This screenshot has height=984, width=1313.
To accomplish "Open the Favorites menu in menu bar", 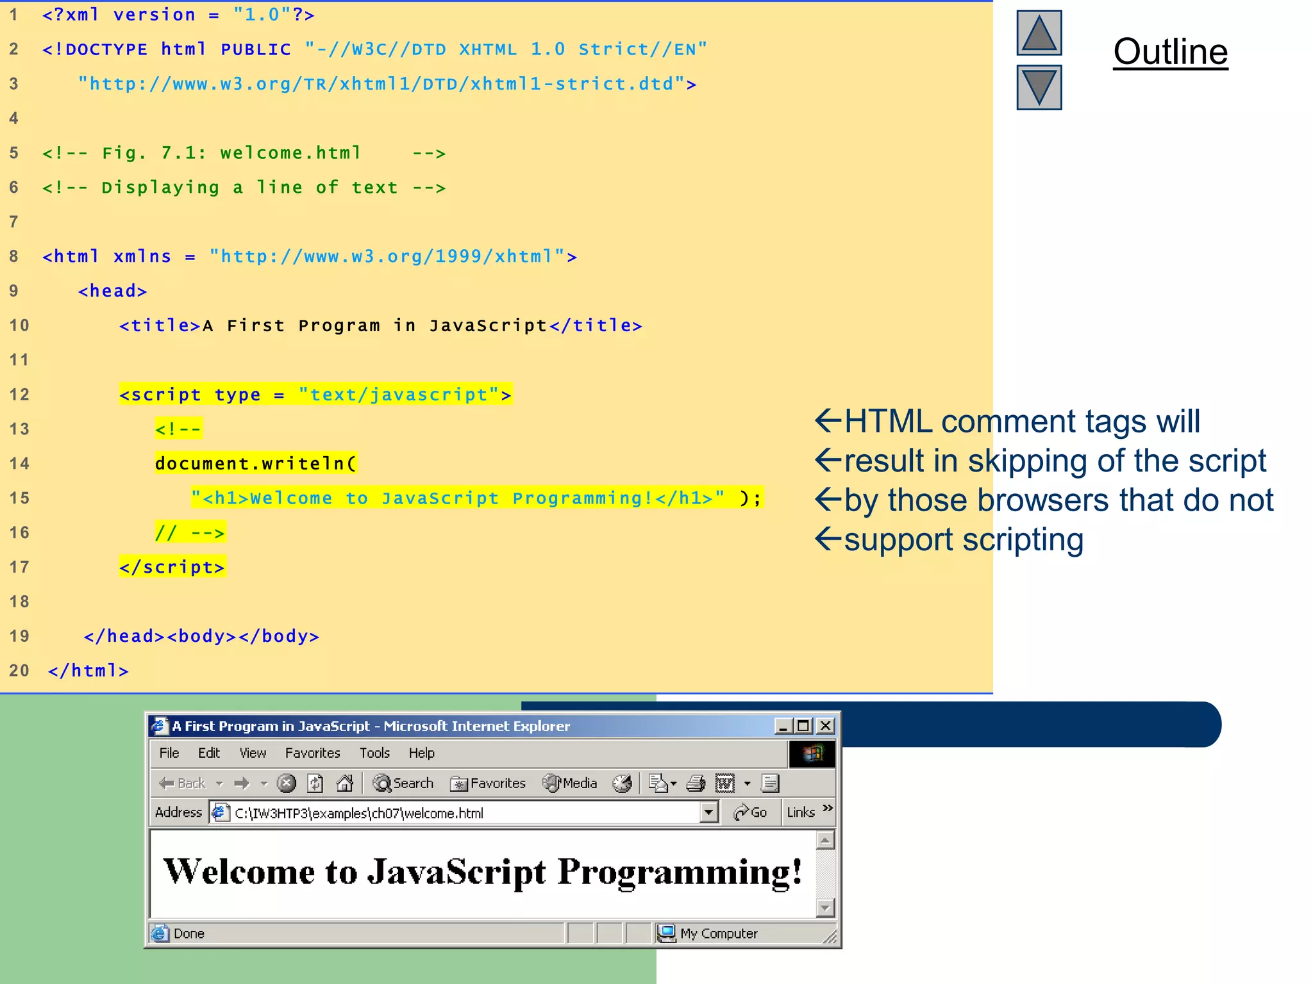I will (x=312, y=753).
